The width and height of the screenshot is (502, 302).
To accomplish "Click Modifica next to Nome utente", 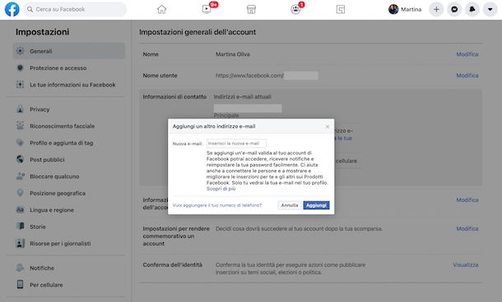I will point(467,75).
